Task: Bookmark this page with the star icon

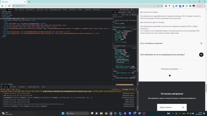Action: [x=162, y=6]
